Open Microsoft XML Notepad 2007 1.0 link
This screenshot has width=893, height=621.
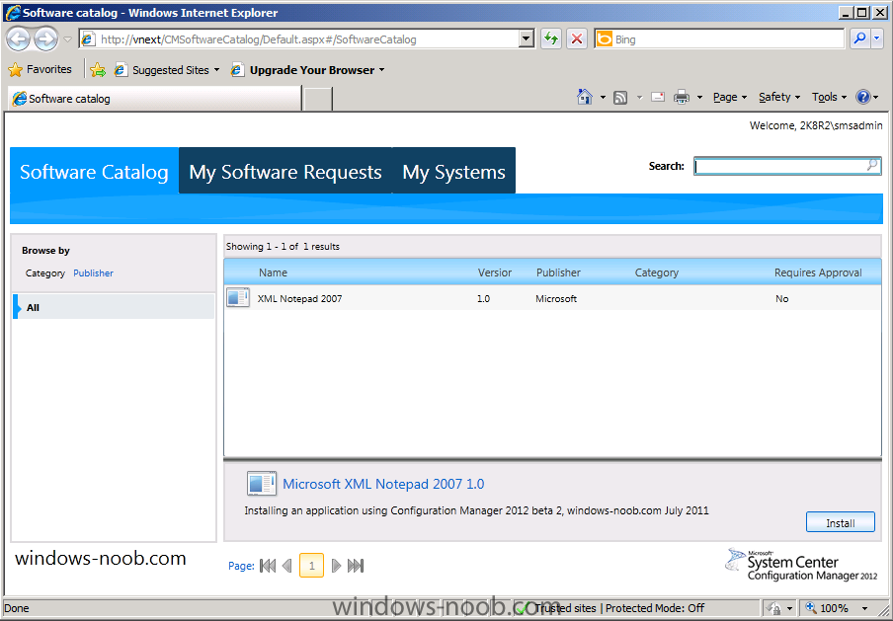tap(383, 484)
